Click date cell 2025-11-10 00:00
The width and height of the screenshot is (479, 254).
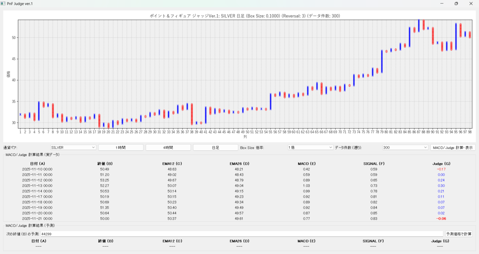37,169
